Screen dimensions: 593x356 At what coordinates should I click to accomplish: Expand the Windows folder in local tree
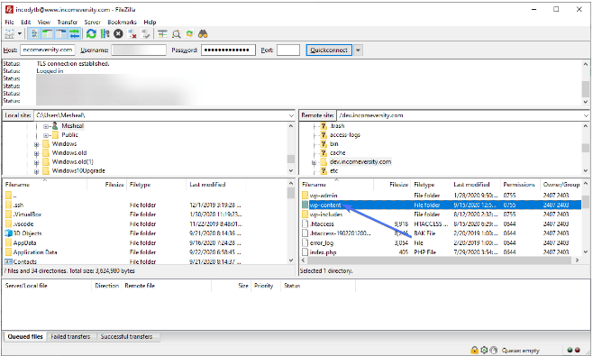37,144
